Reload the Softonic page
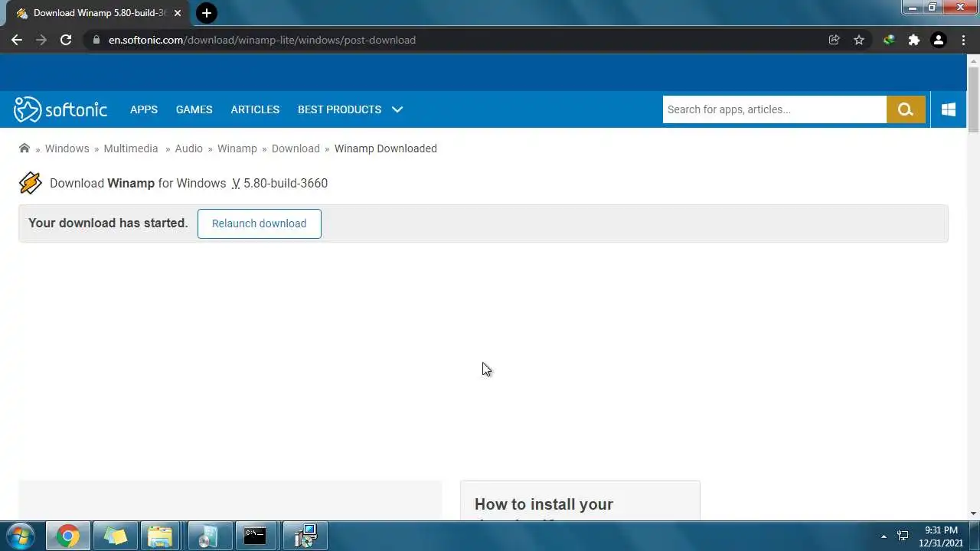The height and width of the screenshot is (551, 980). [66, 40]
